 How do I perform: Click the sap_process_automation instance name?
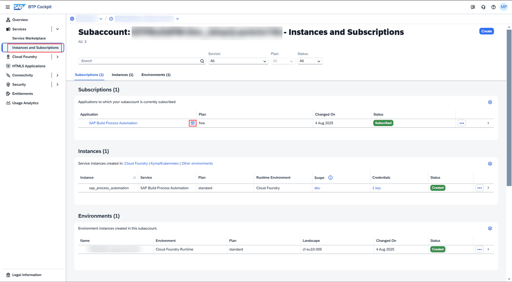[109, 188]
